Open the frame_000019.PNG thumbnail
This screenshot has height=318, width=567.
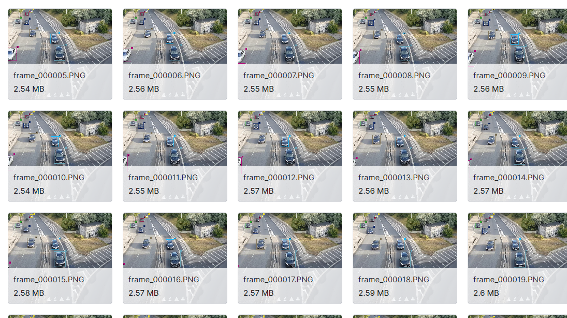pos(517,240)
